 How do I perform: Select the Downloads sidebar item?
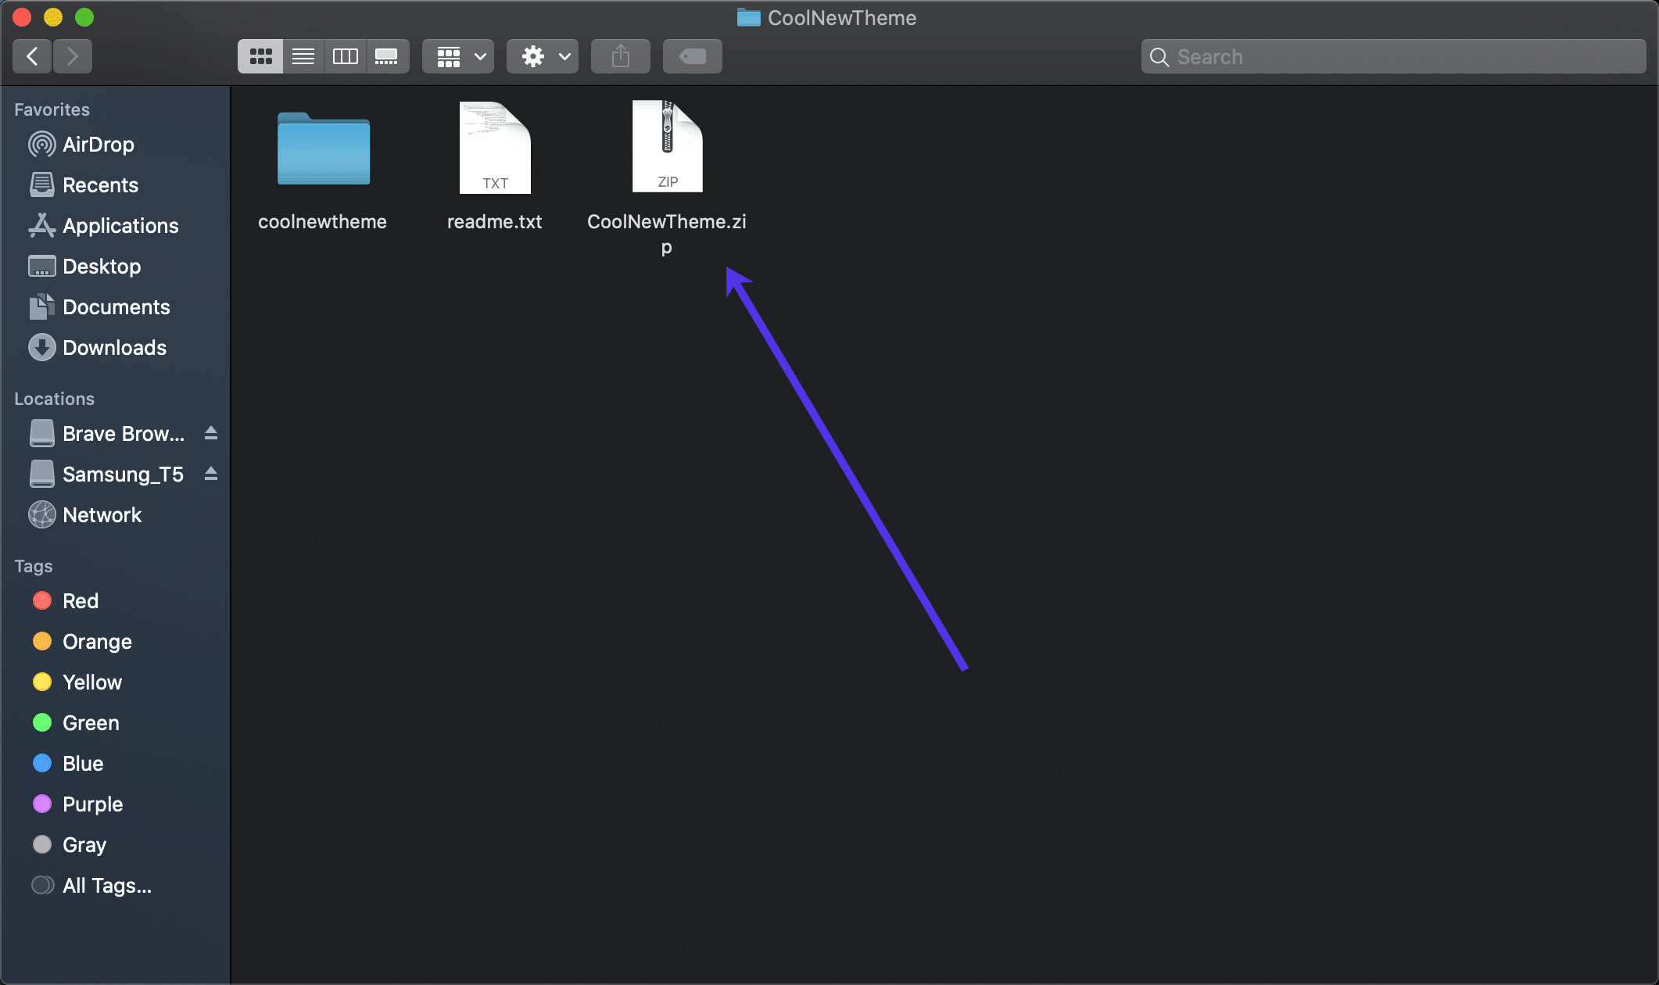pyautogui.click(x=113, y=347)
